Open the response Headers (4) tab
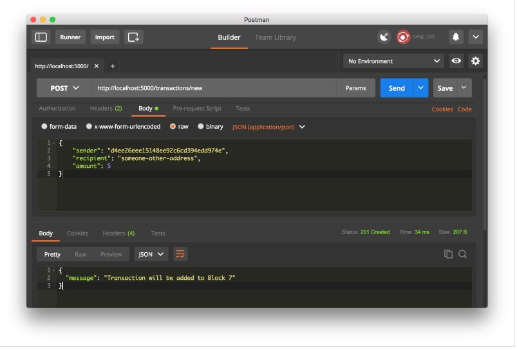 coord(118,234)
